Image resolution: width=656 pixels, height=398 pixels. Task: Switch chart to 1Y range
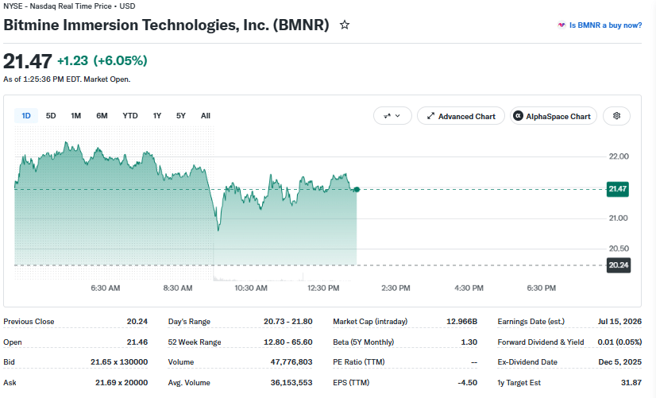(157, 115)
